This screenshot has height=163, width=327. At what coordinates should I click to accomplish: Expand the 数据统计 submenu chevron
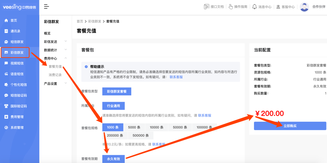coord(66,50)
